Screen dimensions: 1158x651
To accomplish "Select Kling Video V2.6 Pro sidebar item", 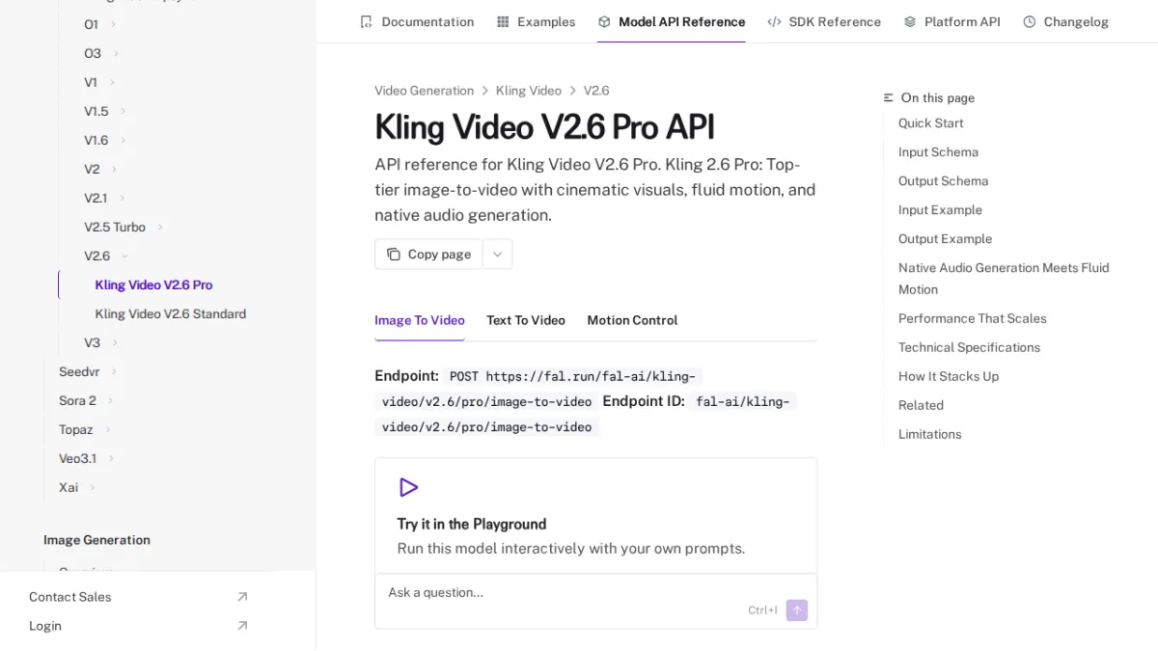I will (153, 285).
